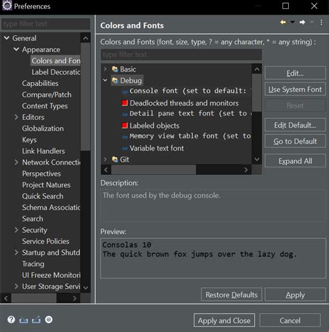The height and width of the screenshot is (332, 329).
Task: Select Content Types preference page
Action: coord(44,106)
